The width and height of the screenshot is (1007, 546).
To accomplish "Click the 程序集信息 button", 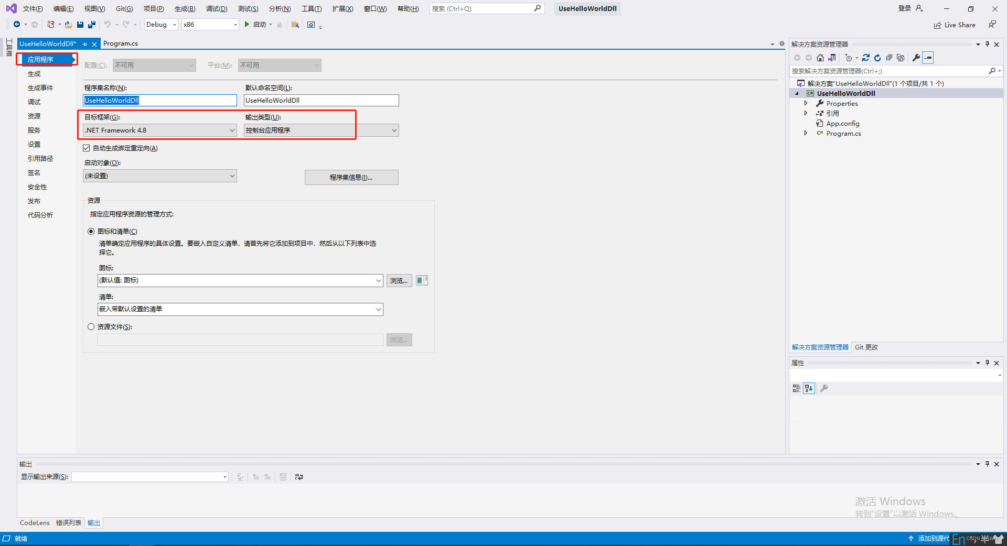I will (351, 178).
